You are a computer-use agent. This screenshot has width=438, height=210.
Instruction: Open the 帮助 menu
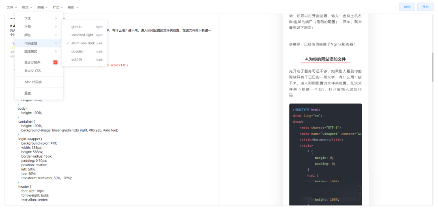coord(73,7)
